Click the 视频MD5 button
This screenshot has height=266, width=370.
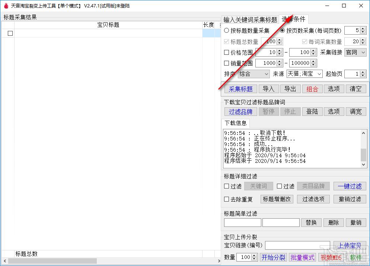click(331, 257)
